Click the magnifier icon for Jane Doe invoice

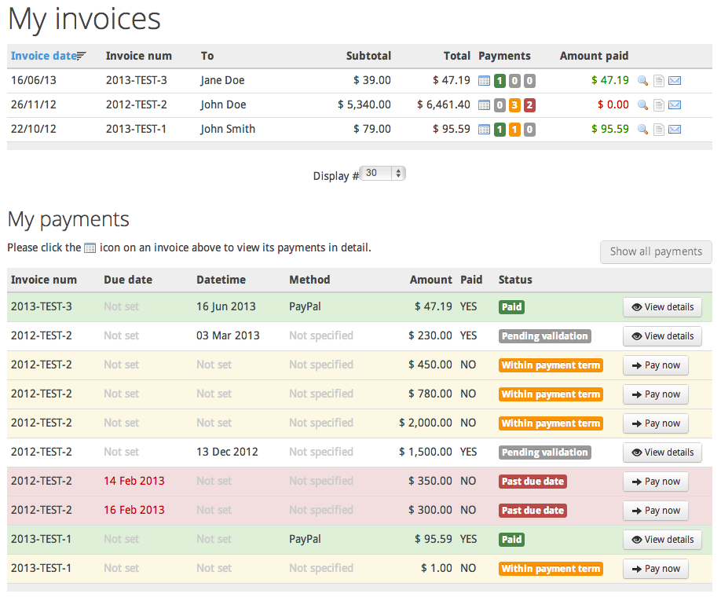point(642,81)
